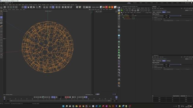Toggle the X axis lock icon
The image size is (193, 108).
(8, 7)
